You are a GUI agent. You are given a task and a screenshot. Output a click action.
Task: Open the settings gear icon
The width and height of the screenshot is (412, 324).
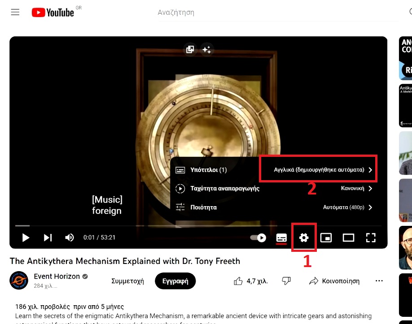pos(304,238)
